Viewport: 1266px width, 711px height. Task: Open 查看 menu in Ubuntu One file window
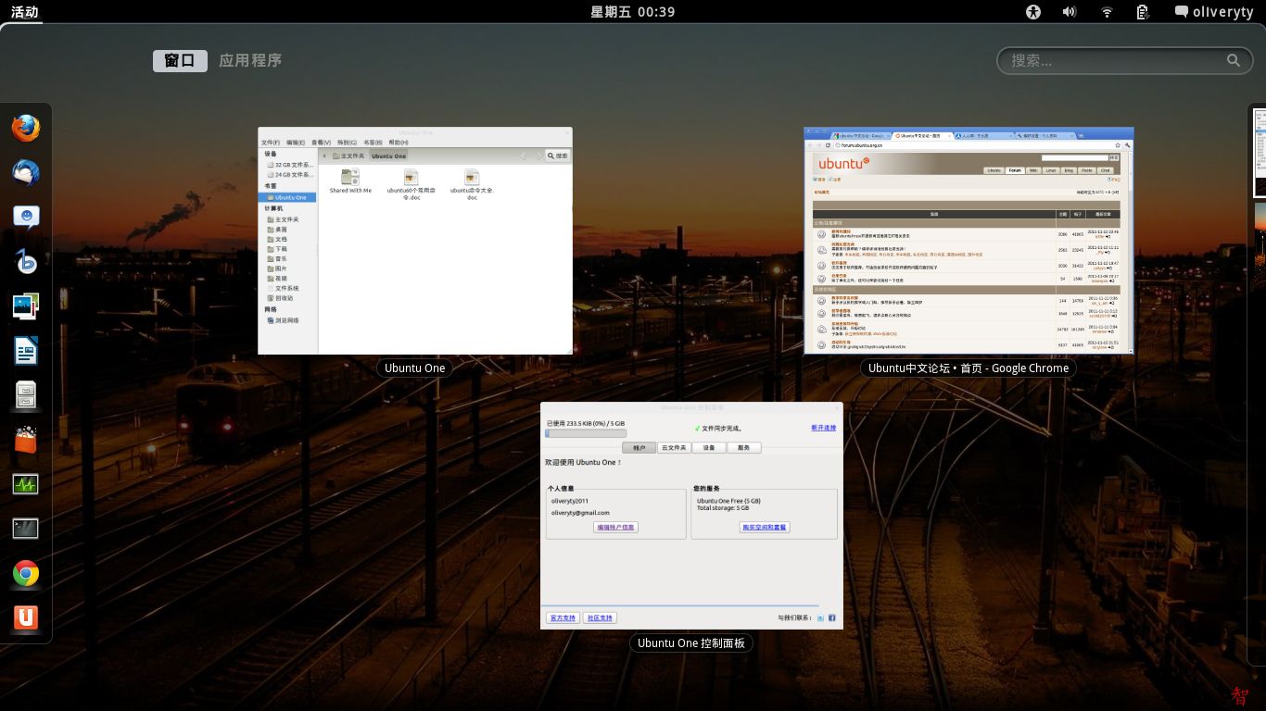321,143
